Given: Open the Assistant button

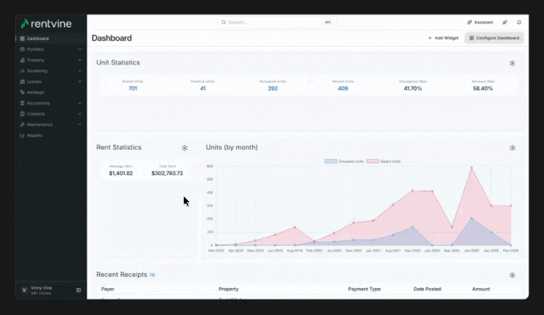Looking at the screenshot, I should [x=480, y=22].
